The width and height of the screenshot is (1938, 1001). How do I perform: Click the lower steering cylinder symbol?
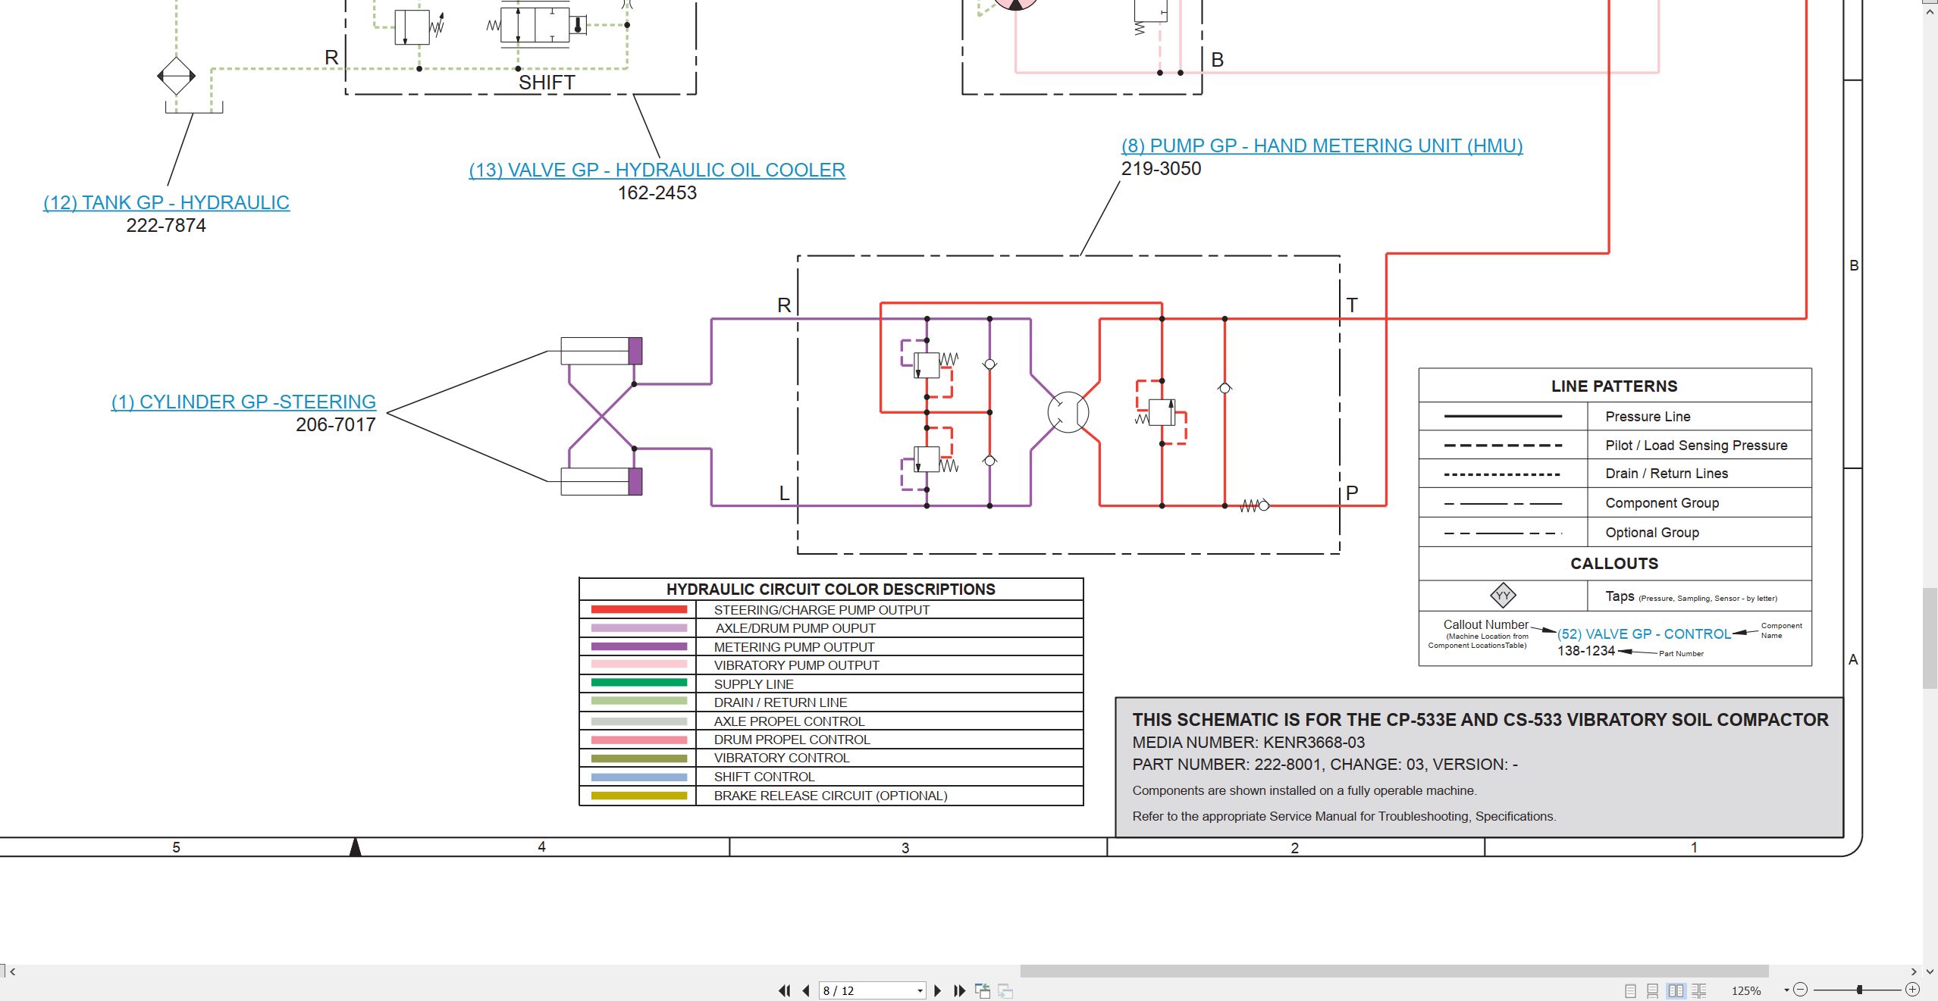(601, 481)
